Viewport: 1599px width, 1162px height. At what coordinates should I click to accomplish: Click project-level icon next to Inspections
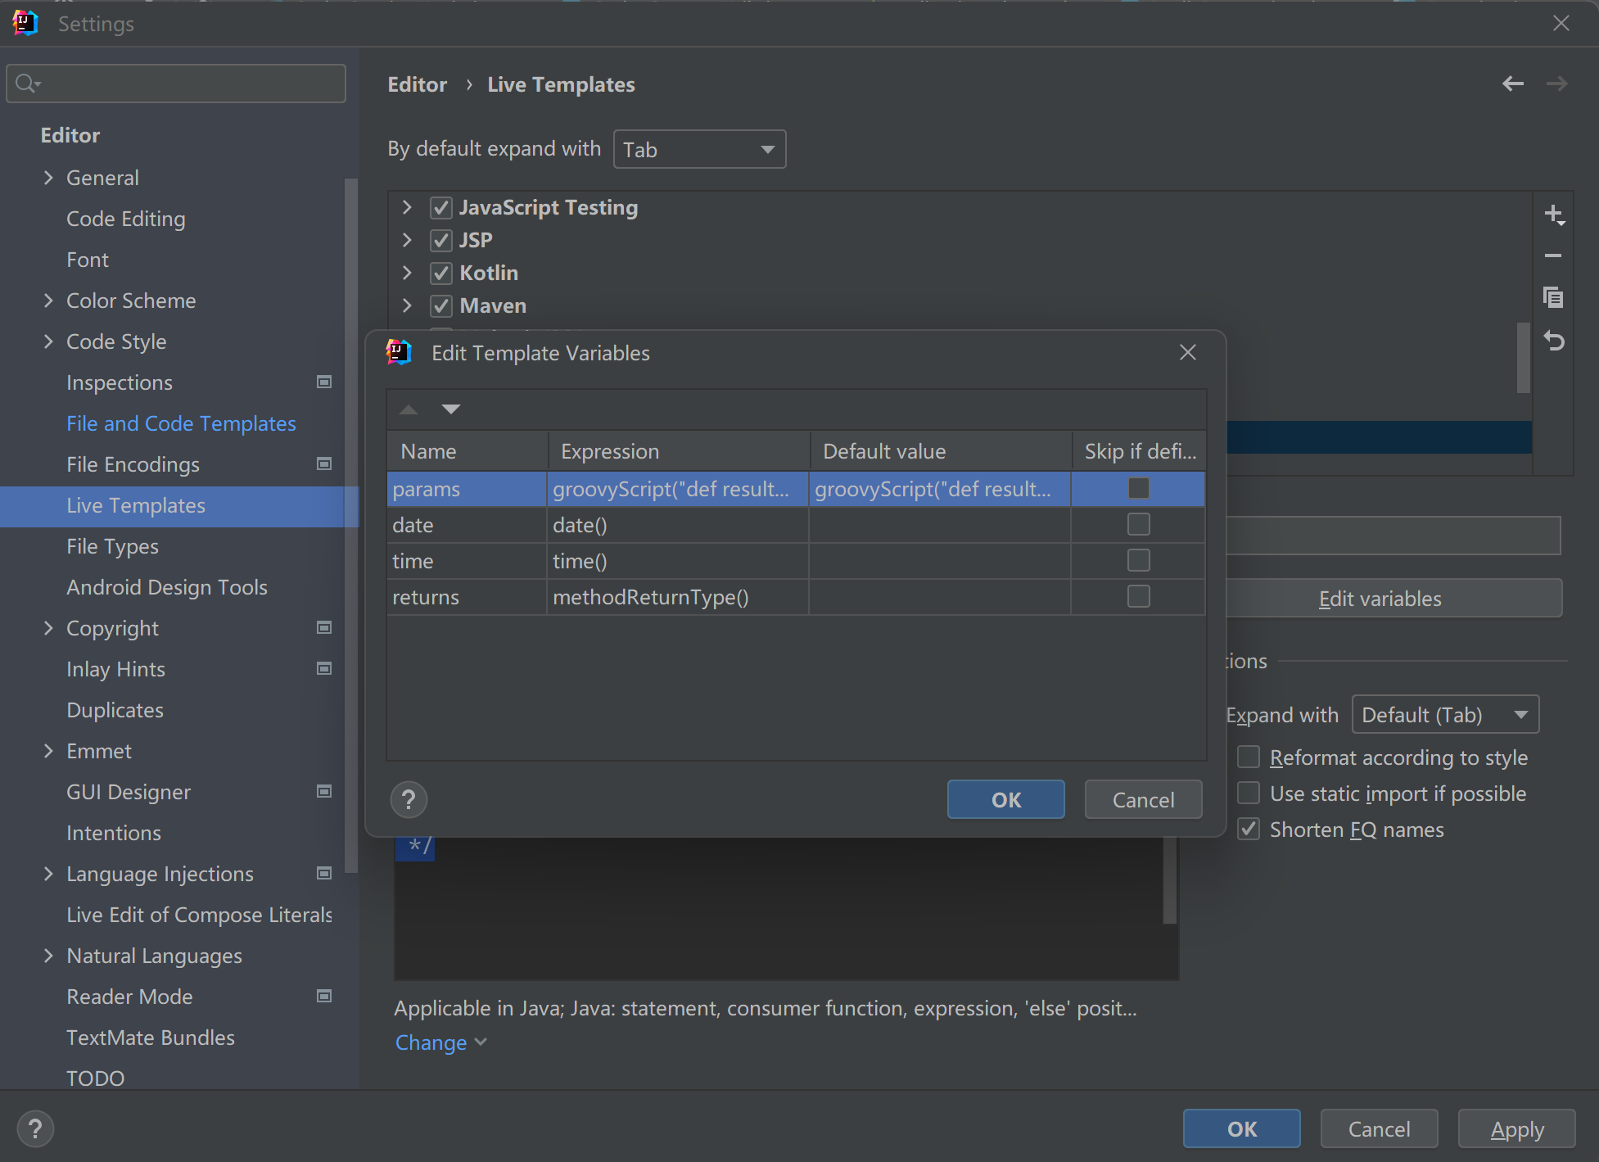(x=324, y=382)
